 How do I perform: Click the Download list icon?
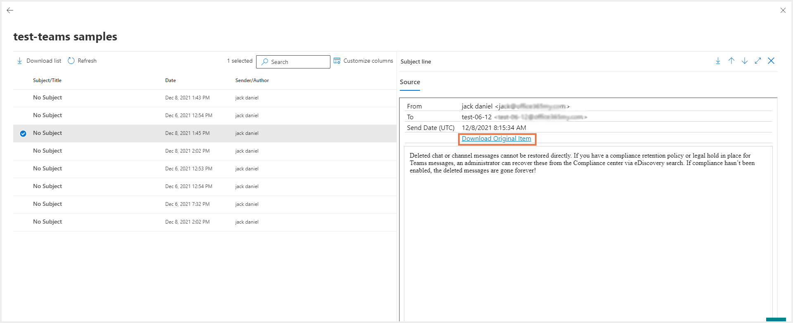[19, 61]
